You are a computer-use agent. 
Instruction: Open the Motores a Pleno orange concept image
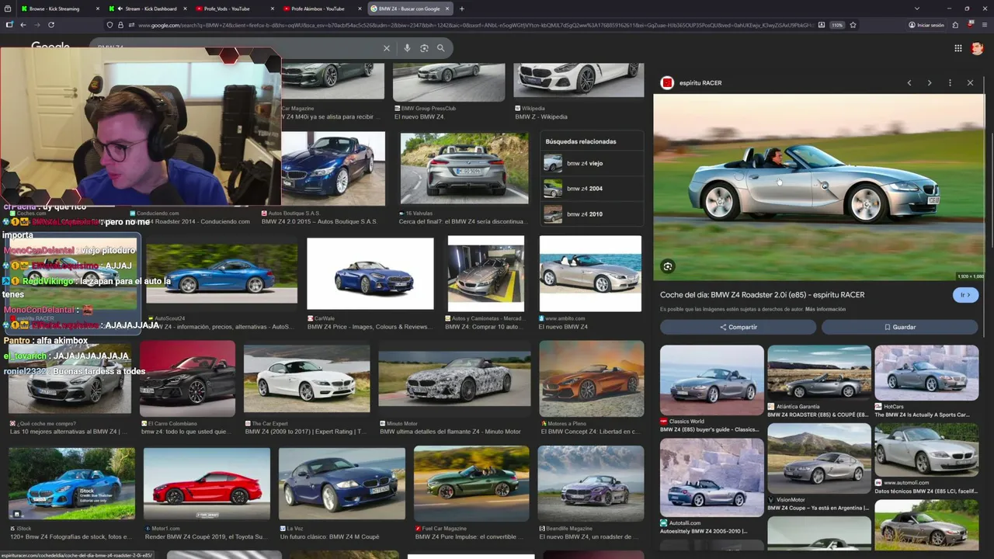592,378
